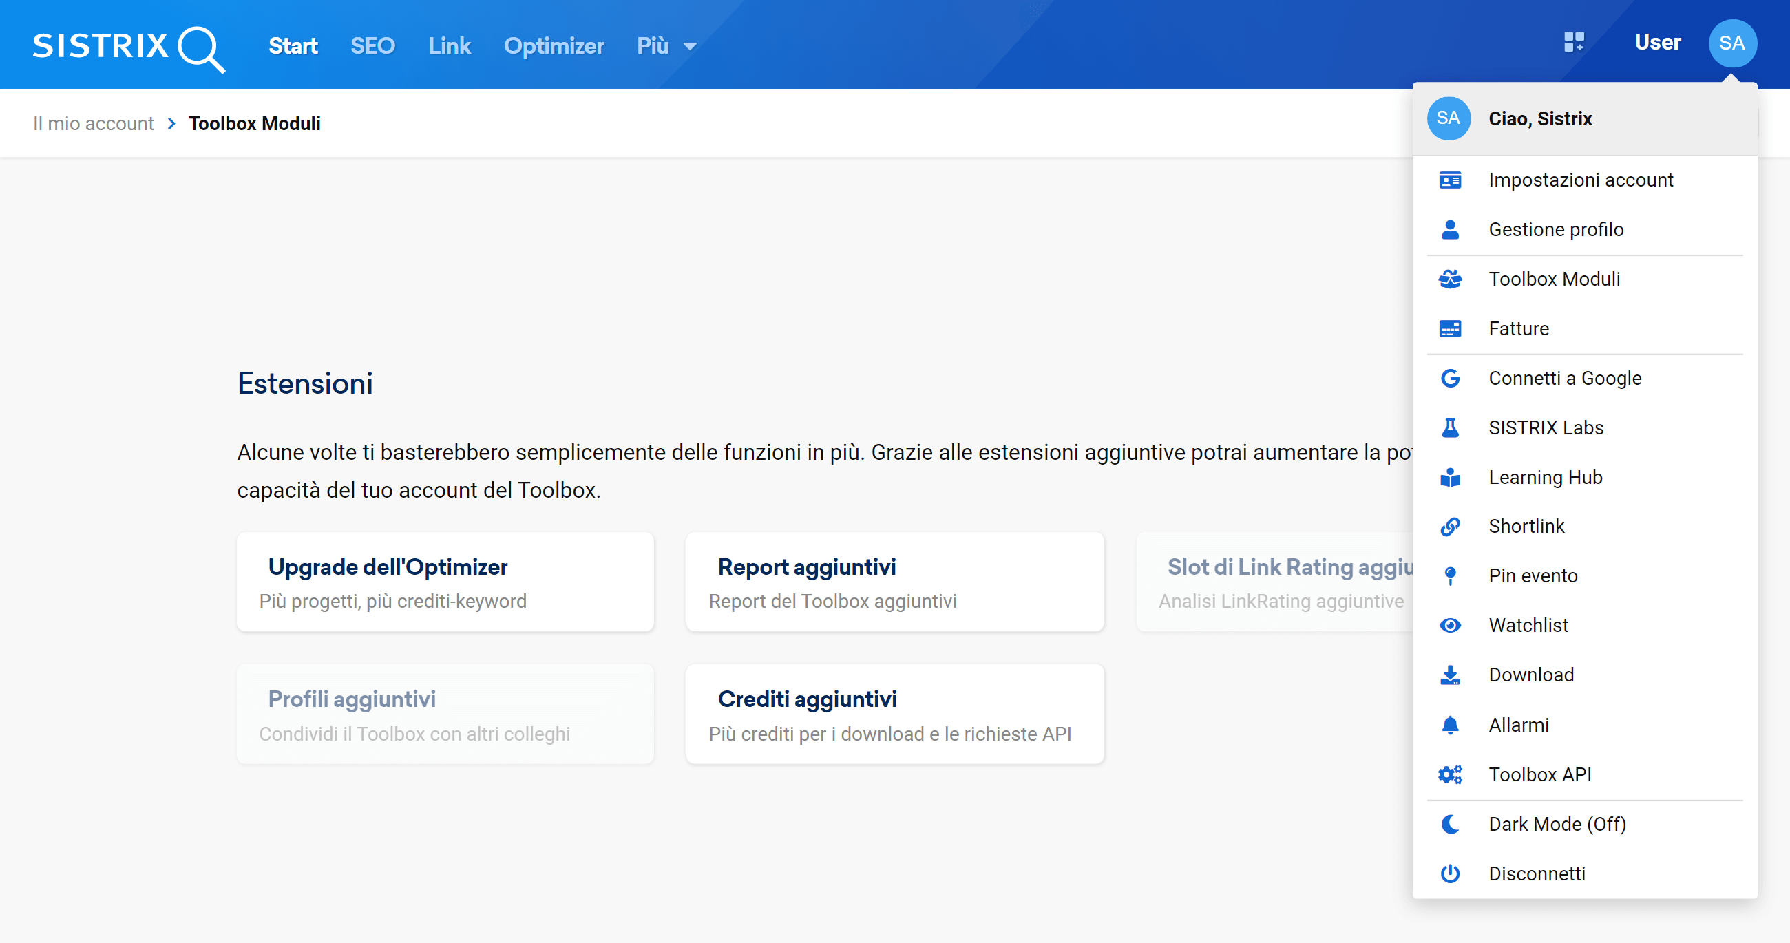Click the SA user avatar in header
This screenshot has height=943, width=1790.
(x=1731, y=43)
